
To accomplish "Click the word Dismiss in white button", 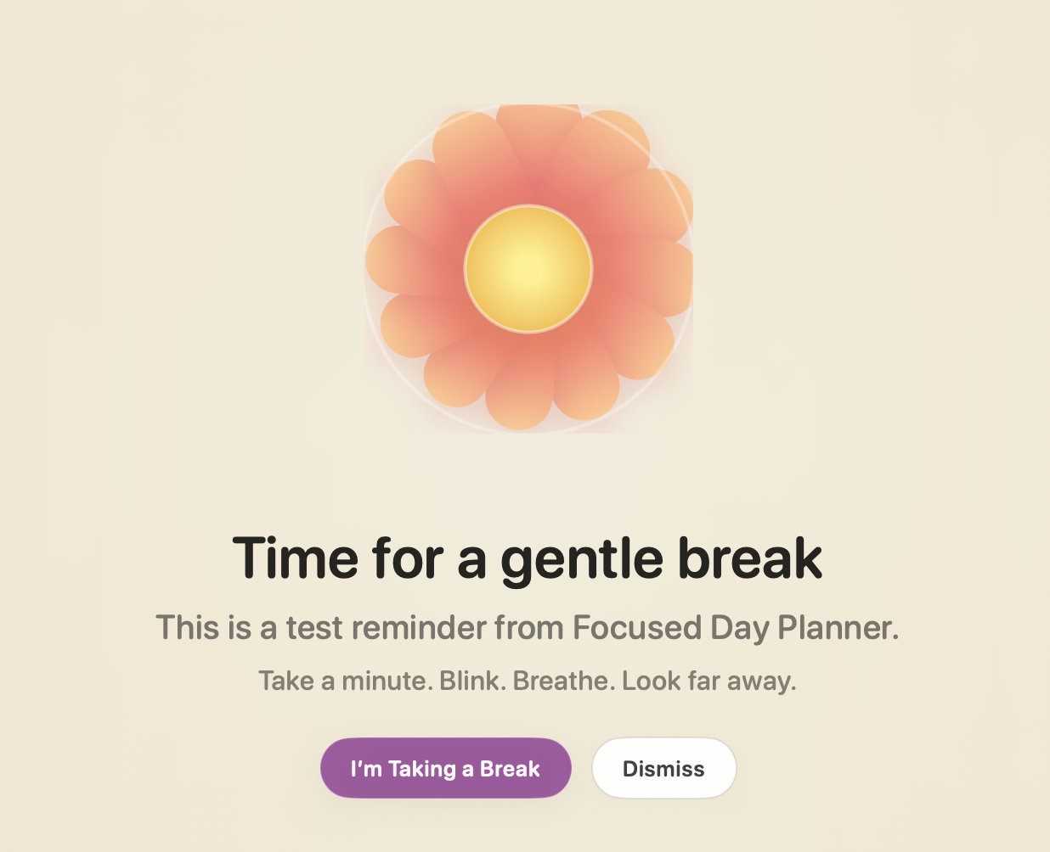I will coord(663,769).
